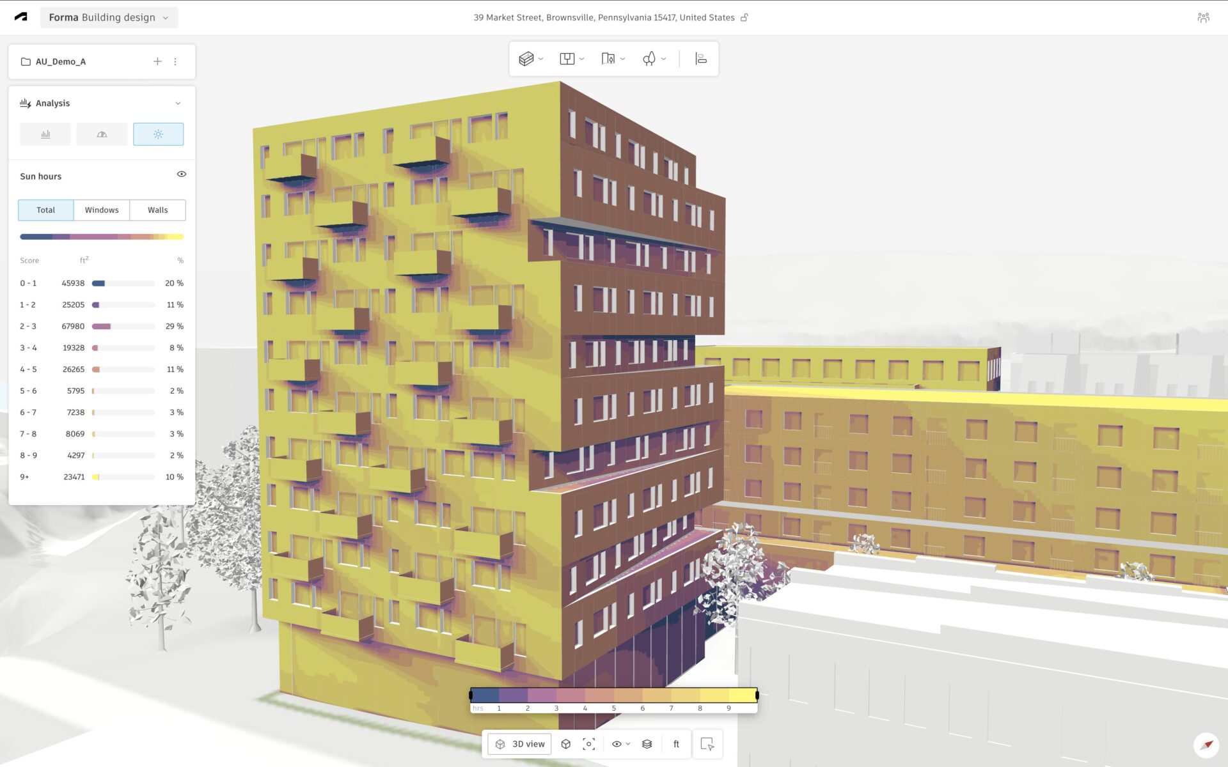Open the Forma Building design dropdown
1228x767 pixels.
(109, 17)
